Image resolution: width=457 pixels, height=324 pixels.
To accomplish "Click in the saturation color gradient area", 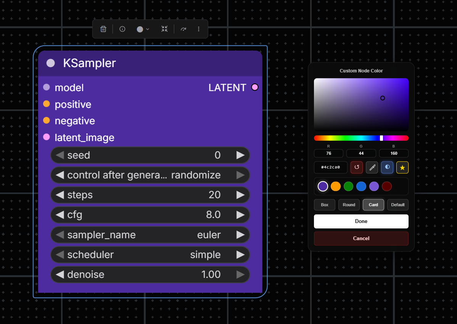I will point(361,105).
